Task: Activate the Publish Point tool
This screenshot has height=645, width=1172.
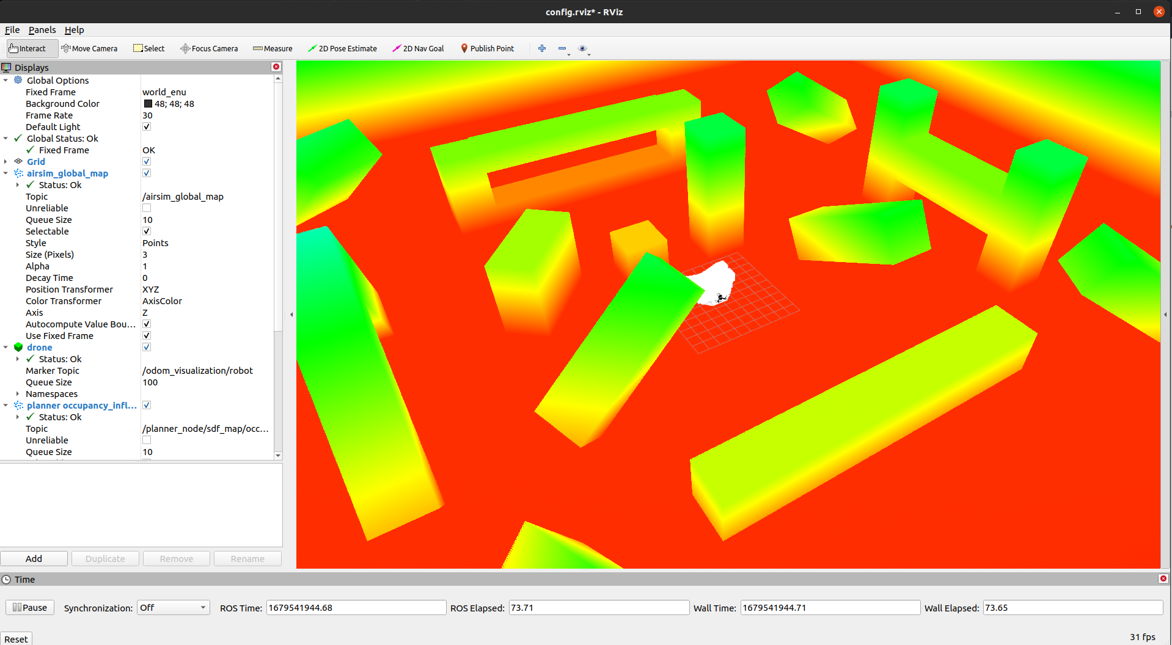Action: [487, 48]
